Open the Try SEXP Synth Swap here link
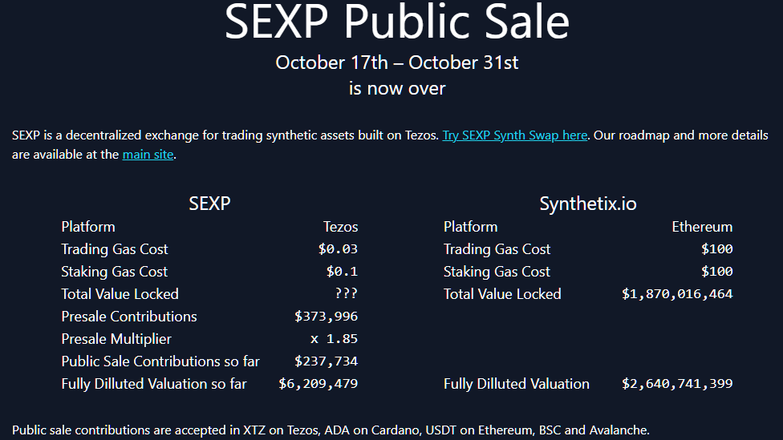This screenshot has height=440, width=783. [515, 135]
